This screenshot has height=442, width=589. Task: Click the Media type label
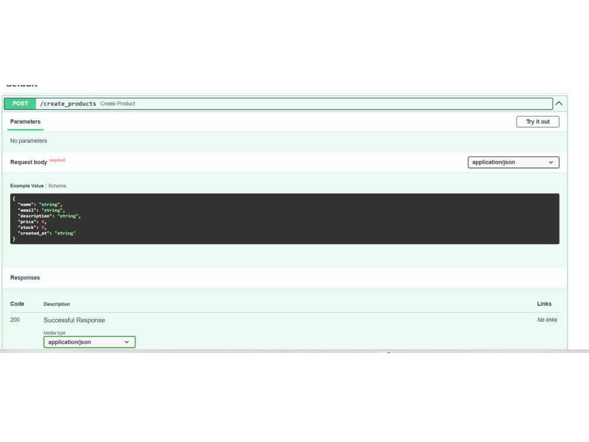click(54, 332)
